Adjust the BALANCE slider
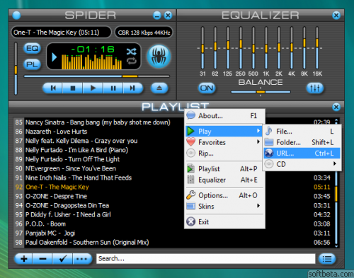Screen dimensions: 354x278 tap(261, 92)
